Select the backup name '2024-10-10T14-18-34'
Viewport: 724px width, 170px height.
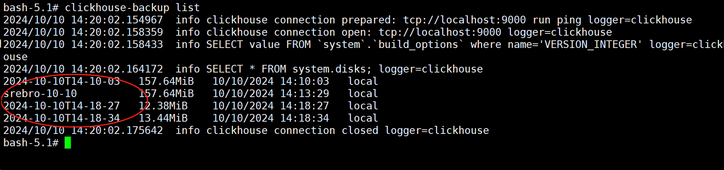coord(62,118)
